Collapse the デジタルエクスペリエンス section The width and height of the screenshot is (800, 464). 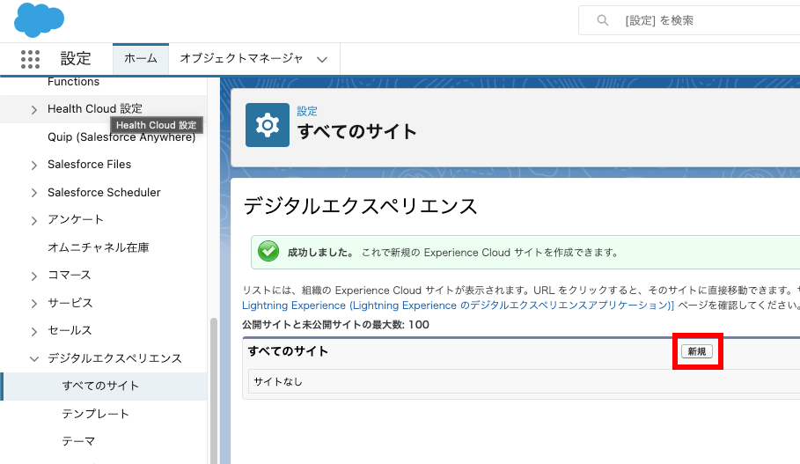33,358
